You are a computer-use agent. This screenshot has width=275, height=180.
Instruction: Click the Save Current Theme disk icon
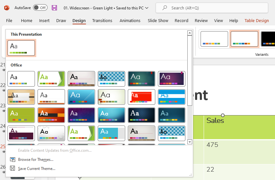13,168
